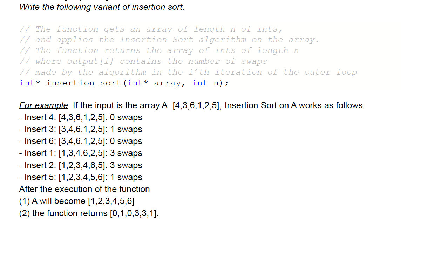
Task: Select the 'Insert 4' zero swaps line
Action: tap(81, 117)
